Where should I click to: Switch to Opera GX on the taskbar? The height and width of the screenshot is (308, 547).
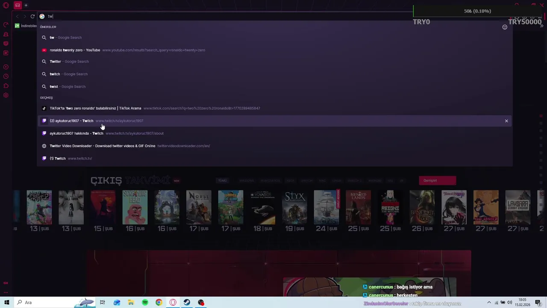click(173, 302)
